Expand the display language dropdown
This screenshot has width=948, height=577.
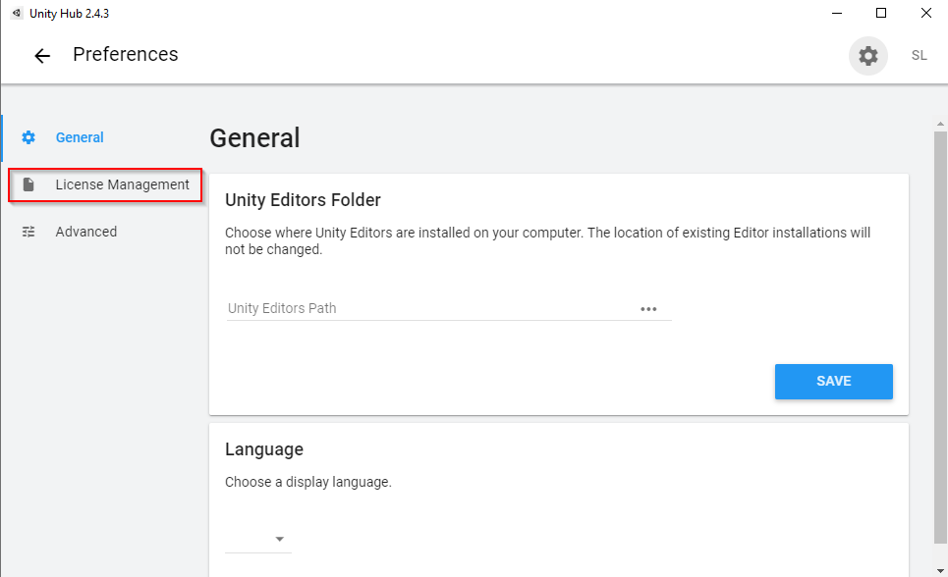tap(258, 539)
